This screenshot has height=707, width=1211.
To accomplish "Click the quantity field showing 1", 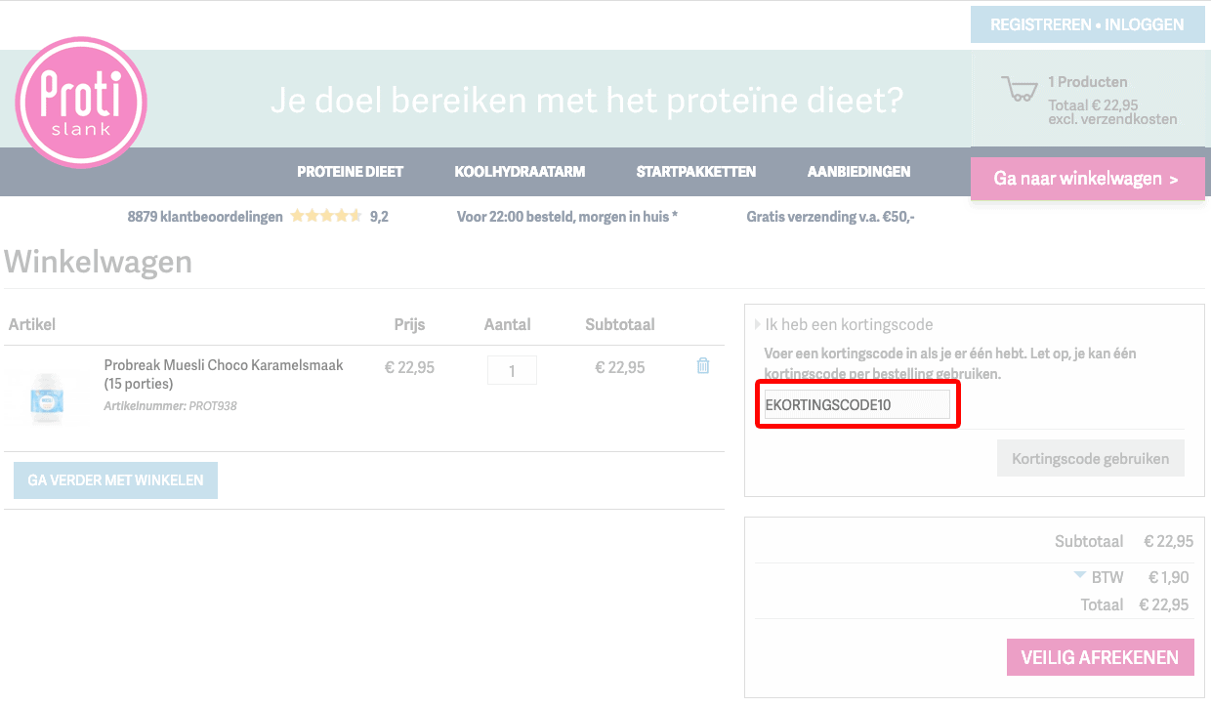I will click(512, 370).
